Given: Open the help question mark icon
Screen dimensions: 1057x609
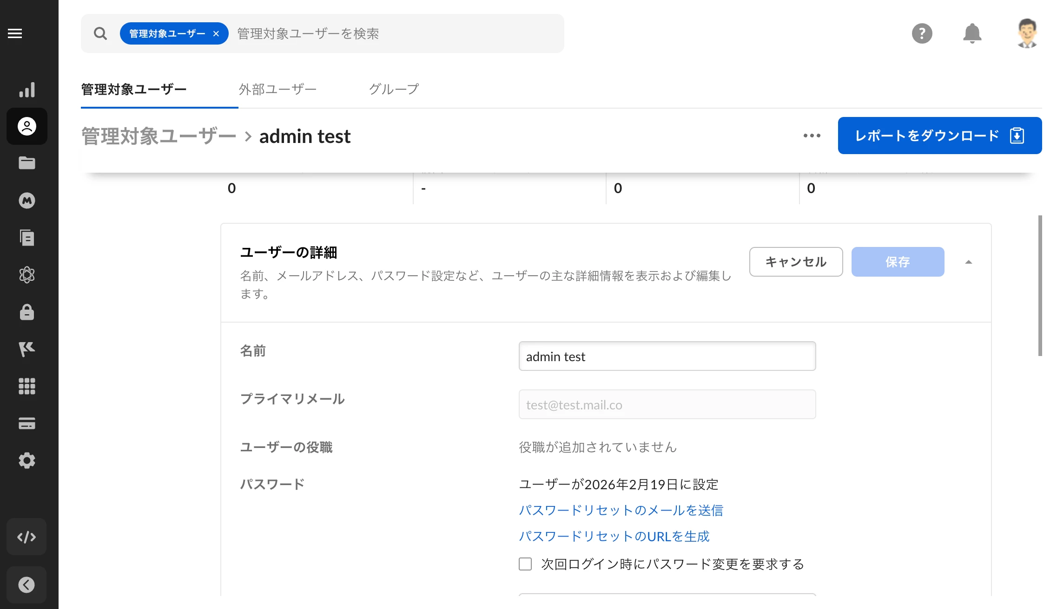Looking at the screenshot, I should click(x=922, y=33).
